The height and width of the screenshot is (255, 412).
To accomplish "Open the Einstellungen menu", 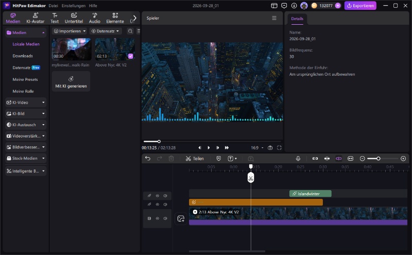I will tap(73, 6).
